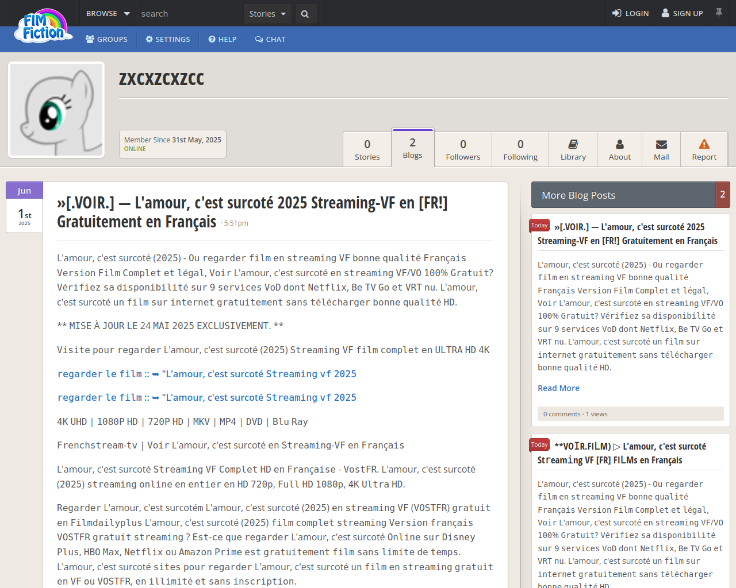
Task: Click the blog count badge '2'
Action: (x=723, y=195)
